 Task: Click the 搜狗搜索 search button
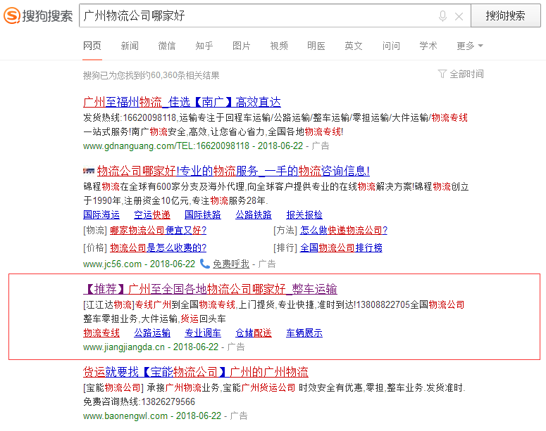point(506,15)
